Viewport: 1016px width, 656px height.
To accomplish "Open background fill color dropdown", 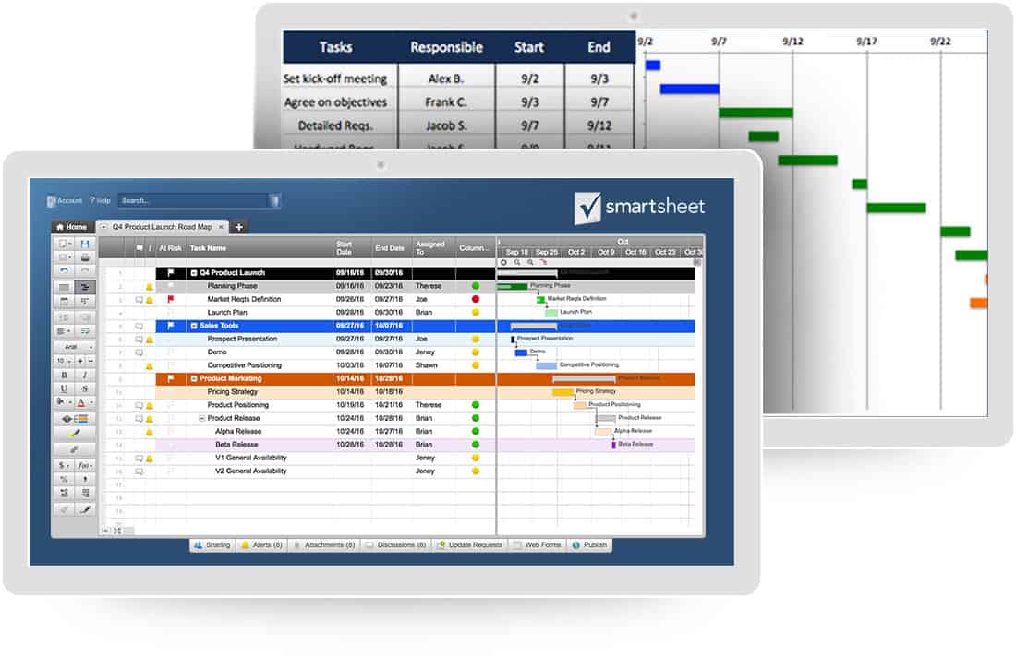I will tap(65, 402).
